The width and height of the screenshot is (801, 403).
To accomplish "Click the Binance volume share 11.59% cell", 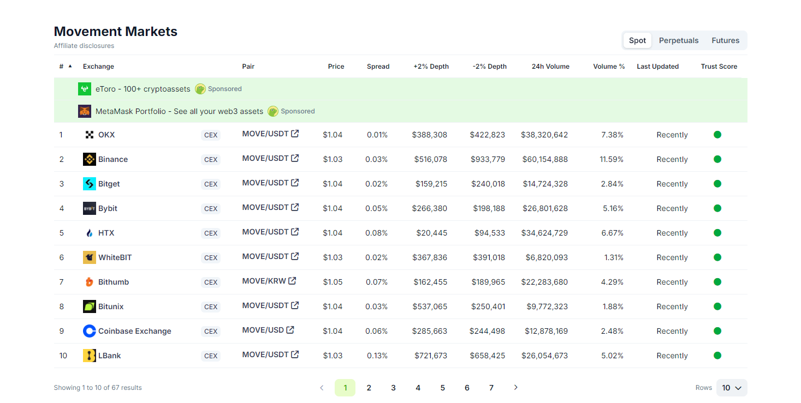I will [x=612, y=159].
